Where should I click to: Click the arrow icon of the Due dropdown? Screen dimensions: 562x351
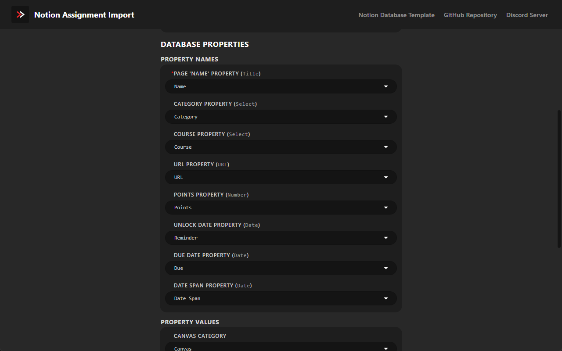[386, 268]
